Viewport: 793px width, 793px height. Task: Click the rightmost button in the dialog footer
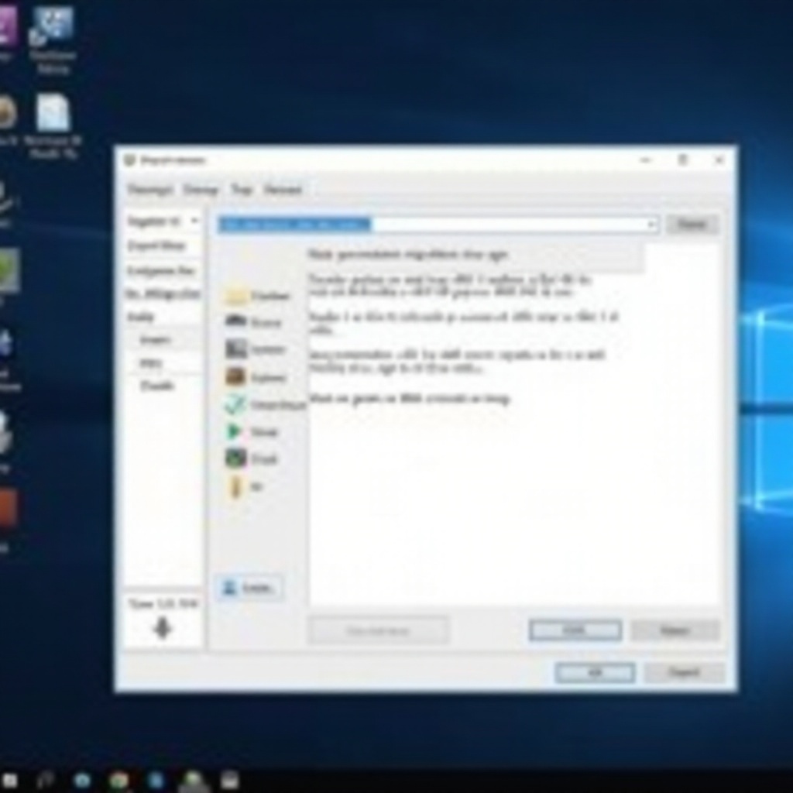click(x=684, y=673)
